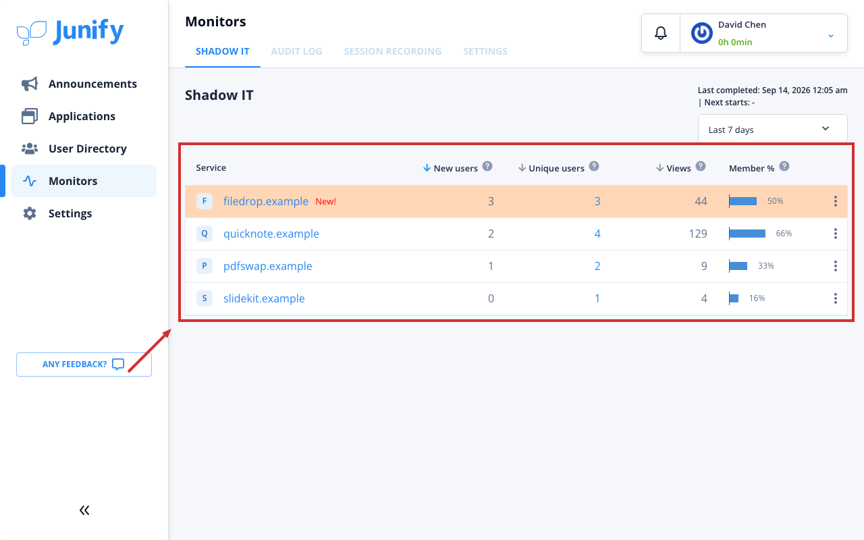
Task: Expand the David Chen account menu
Action: coord(831,35)
